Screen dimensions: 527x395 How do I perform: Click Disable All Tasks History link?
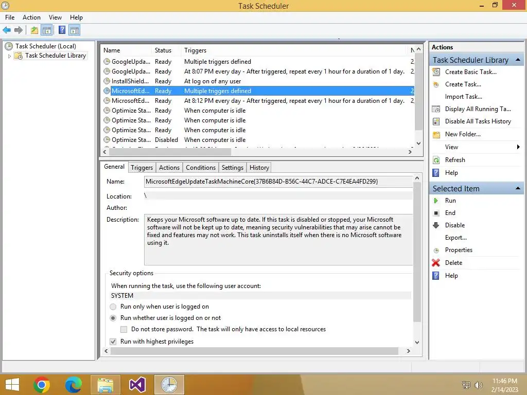[x=478, y=121]
